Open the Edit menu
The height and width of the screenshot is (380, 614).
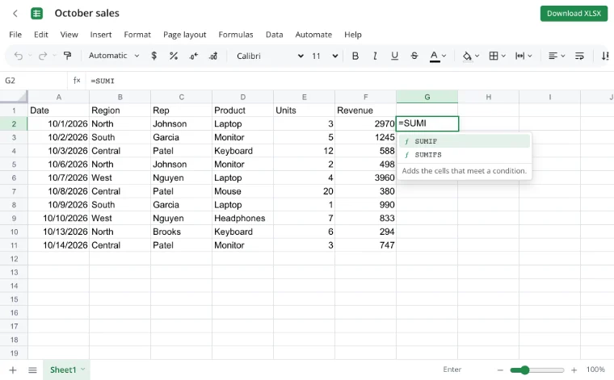point(40,35)
